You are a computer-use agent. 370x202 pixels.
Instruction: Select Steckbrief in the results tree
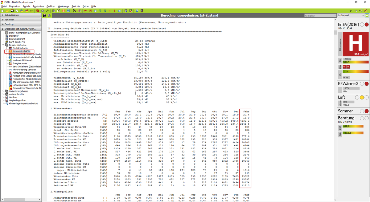tap(14, 36)
